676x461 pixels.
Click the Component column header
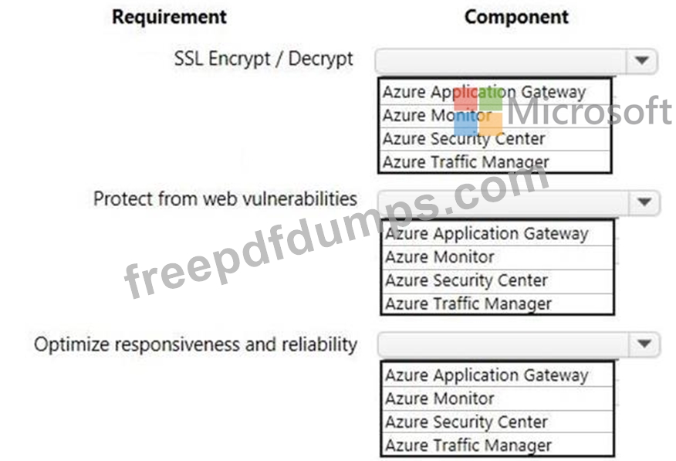pyautogui.click(x=516, y=17)
